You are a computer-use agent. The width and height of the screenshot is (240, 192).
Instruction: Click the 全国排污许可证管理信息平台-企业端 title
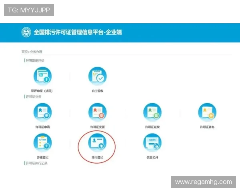pyautogui.click(x=78, y=32)
